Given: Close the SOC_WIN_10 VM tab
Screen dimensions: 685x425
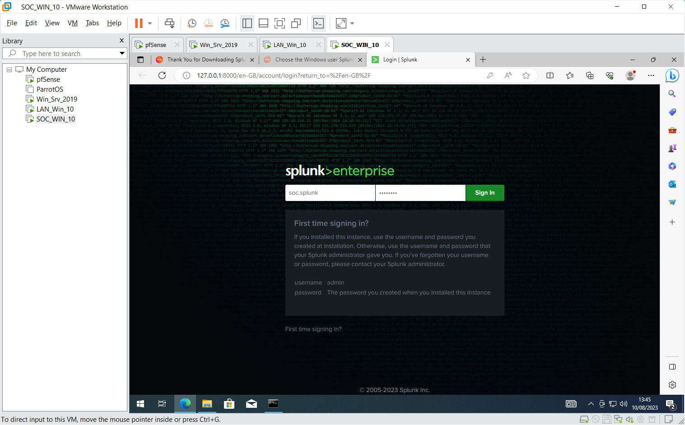Looking at the screenshot, I should (387, 44).
